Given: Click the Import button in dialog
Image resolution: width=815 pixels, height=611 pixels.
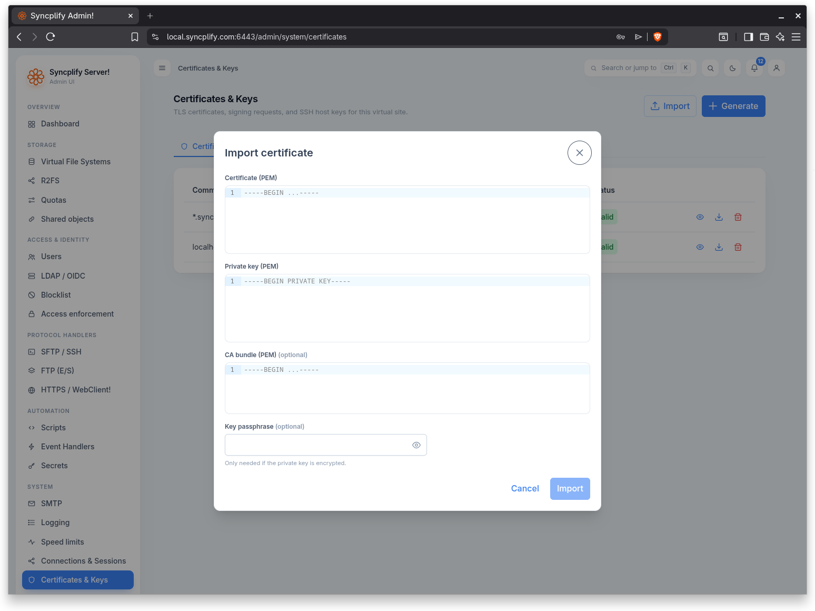Looking at the screenshot, I should (x=570, y=489).
